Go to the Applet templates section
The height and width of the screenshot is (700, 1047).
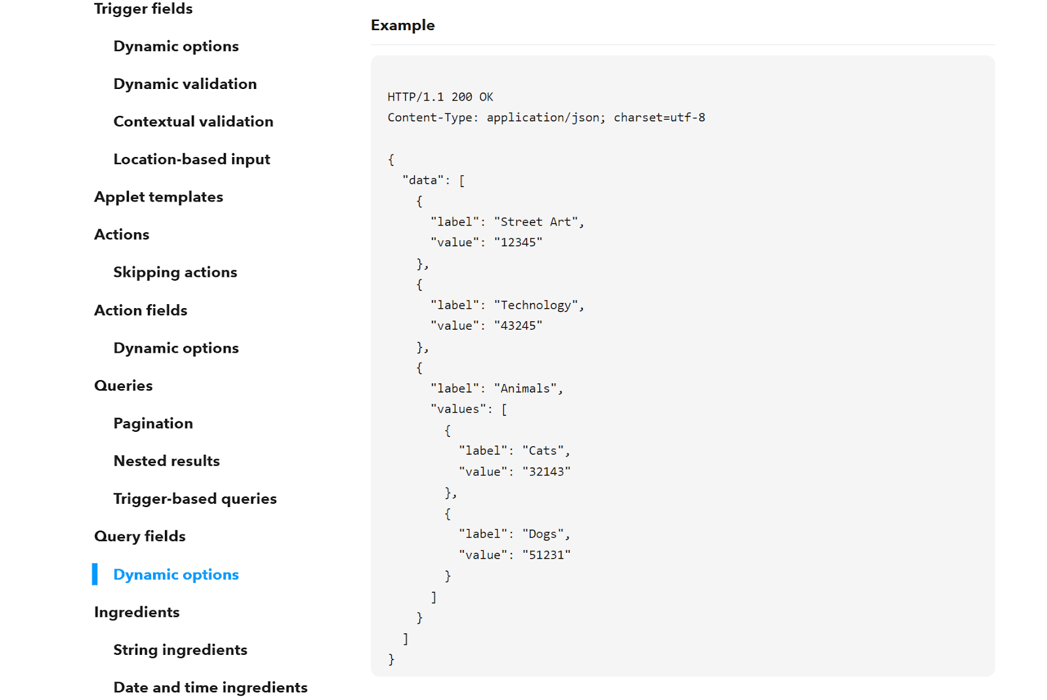pos(158,196)
